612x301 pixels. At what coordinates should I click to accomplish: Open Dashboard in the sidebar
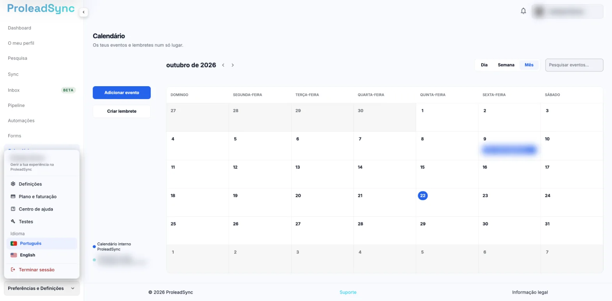point(20,28)
